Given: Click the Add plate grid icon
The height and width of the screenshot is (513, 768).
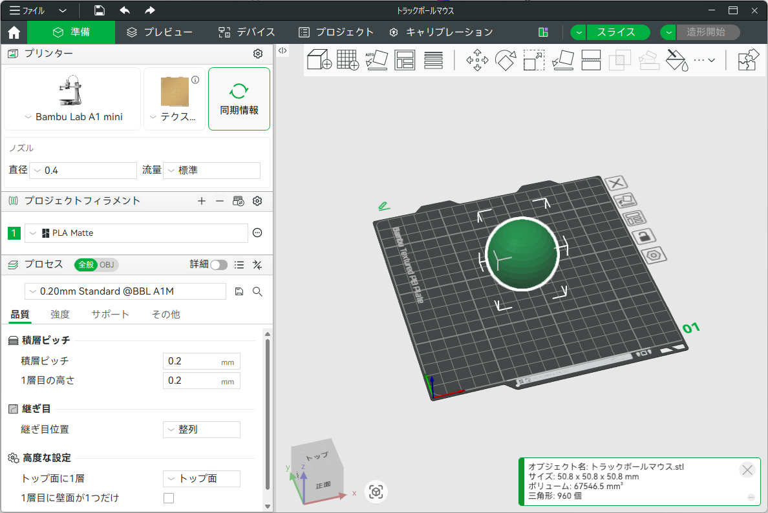Looking at the screenshot, I should pyautogui.click(x=348, y=59).
